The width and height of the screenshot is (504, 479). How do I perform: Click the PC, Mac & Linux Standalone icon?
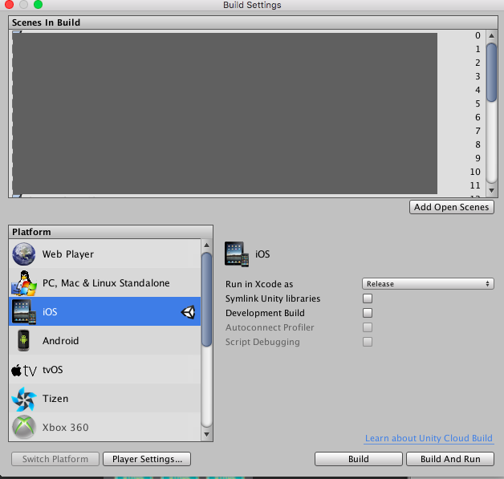(23, 283)
